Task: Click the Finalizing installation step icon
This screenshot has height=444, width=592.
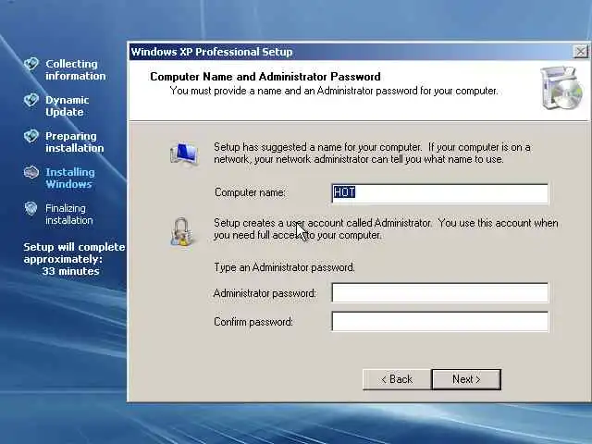Action: 31,208
